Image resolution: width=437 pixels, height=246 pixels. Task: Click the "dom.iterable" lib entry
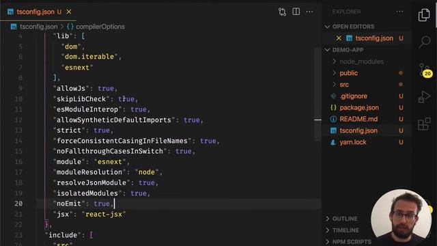(89, 57)
